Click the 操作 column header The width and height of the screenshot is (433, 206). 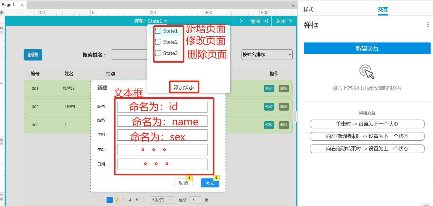(x=274, y=74)
